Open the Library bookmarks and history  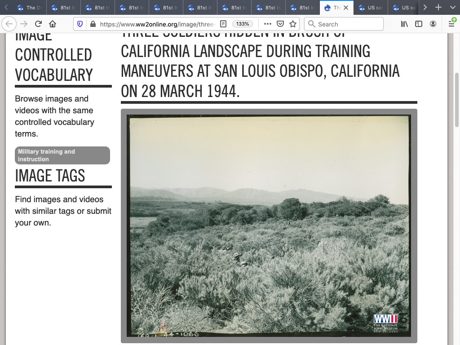404,24
